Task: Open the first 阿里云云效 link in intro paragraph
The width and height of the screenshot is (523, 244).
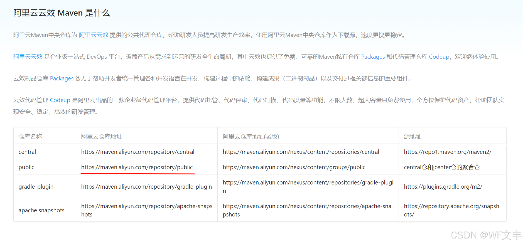Action: tap(94, 35)
